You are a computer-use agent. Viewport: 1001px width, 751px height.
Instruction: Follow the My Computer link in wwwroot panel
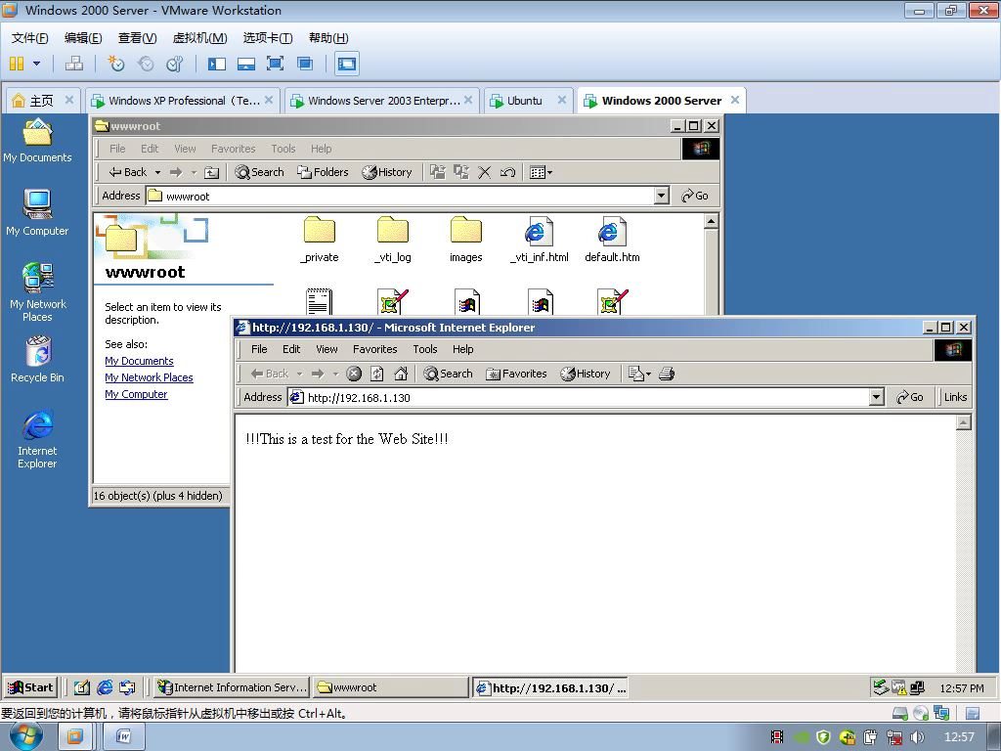[136, 394]
